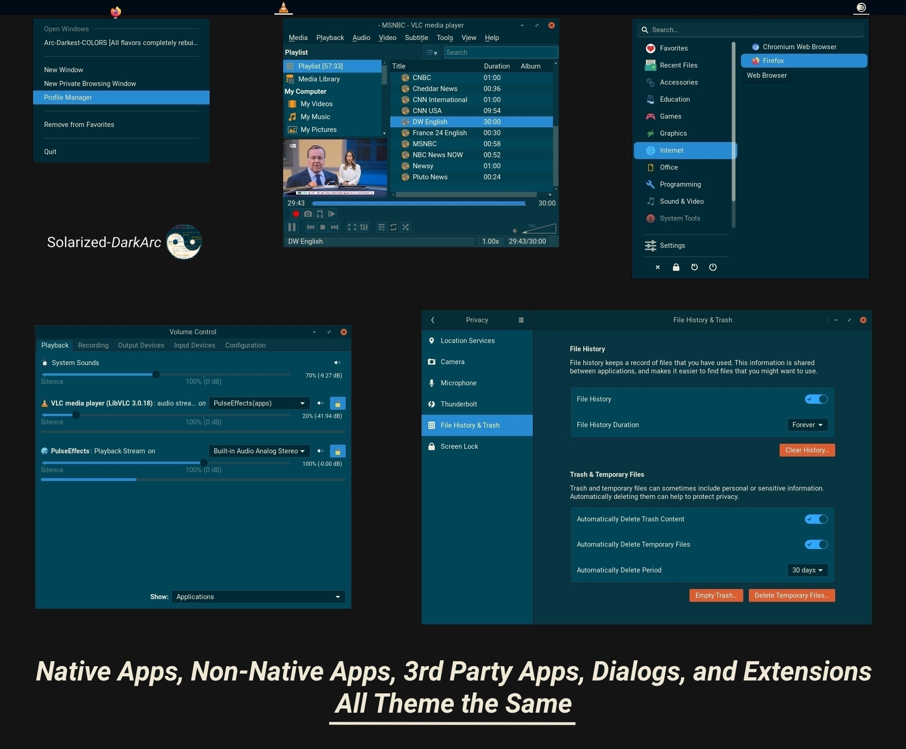Choose New Private Browsing Window
906x749 pixels.
tap(121, 84)
